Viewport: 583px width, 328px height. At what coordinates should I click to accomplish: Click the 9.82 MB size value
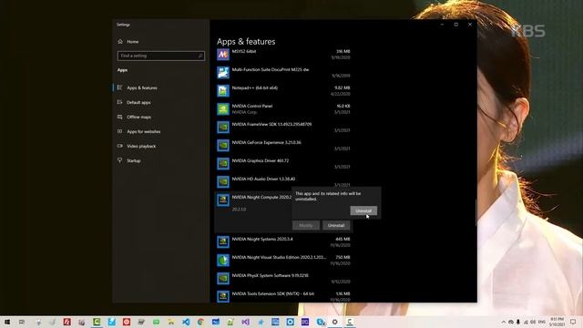[343, 88]
